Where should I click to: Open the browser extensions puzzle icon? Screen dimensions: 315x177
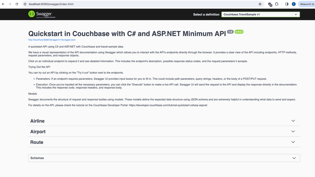pyautogui.click(x=276, y=4)
